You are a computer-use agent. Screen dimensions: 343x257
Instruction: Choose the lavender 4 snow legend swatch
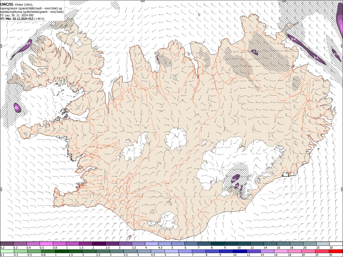coord(152,244)
